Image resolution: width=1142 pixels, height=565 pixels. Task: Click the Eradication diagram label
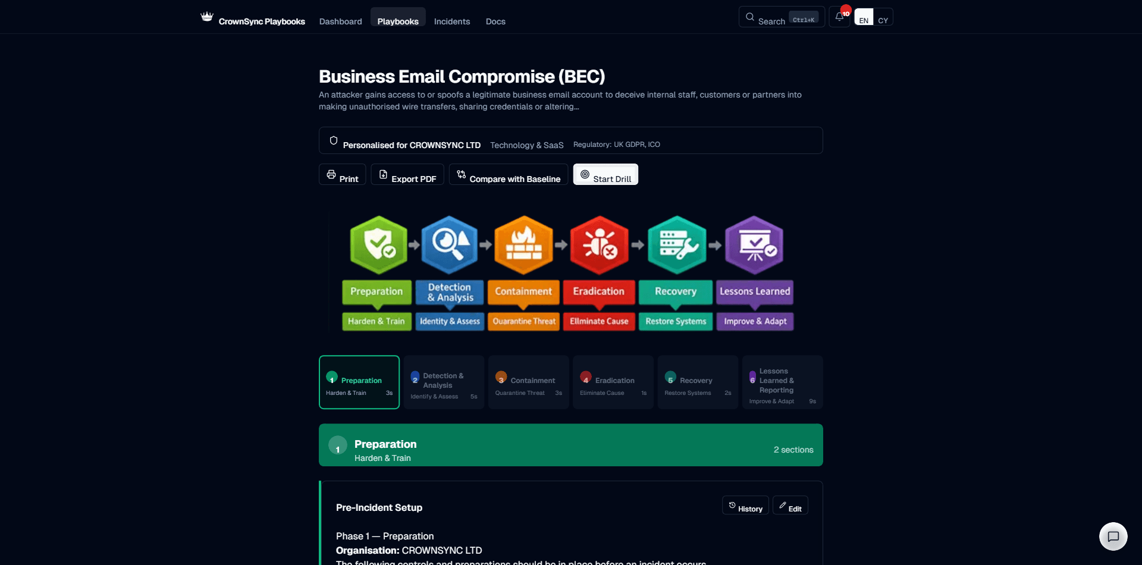(x=599, y=292)
